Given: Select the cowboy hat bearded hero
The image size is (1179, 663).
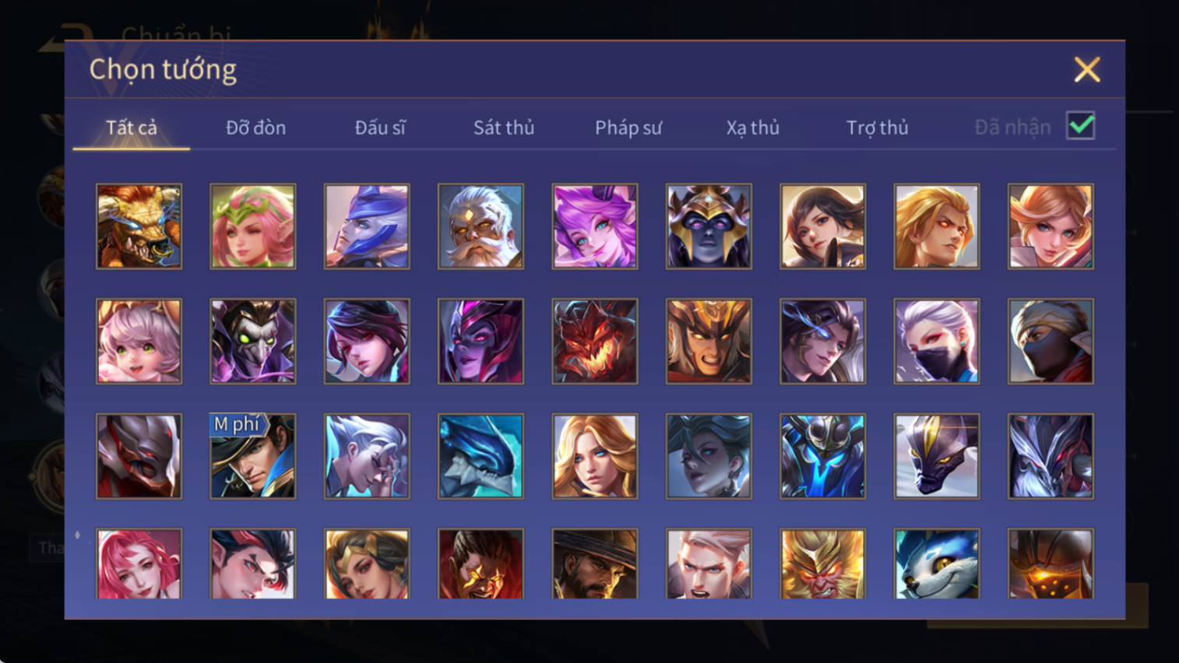Looking at the screenshot, I should [x=594, y=564].
